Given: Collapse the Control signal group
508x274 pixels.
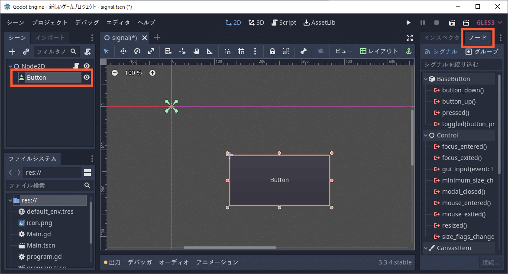Looking at the screenshot, I should coord(426,135).
